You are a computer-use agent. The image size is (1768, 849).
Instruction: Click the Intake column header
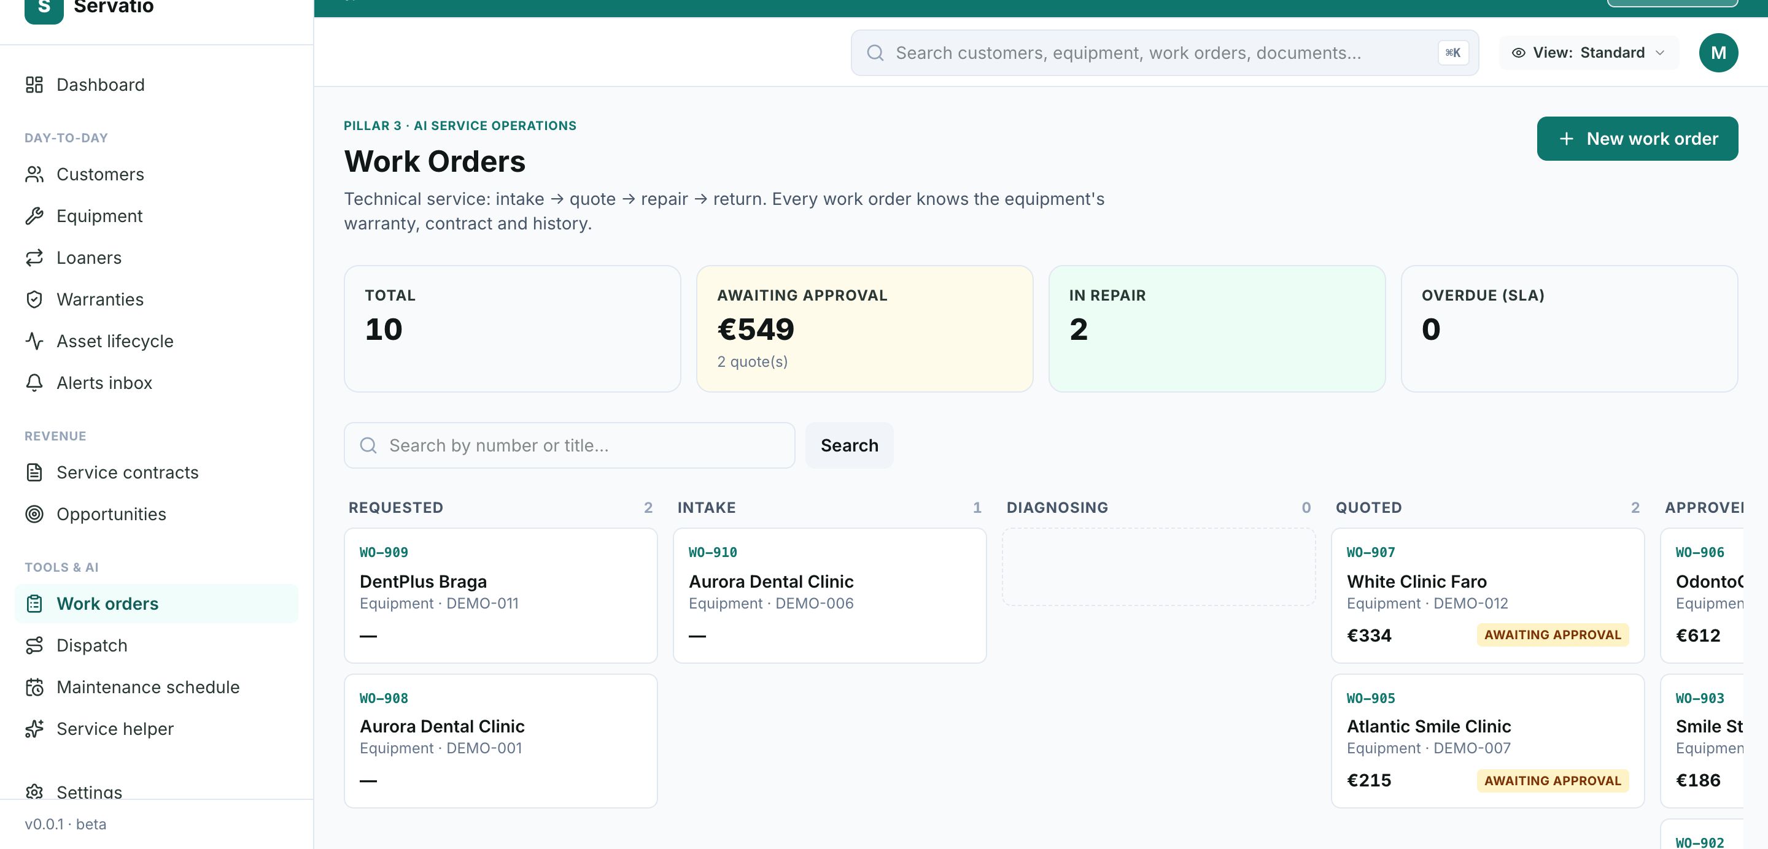[706, 507]
